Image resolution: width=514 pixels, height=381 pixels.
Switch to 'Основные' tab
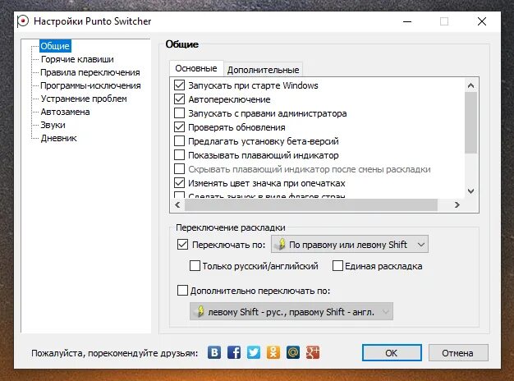pos(196,68)
